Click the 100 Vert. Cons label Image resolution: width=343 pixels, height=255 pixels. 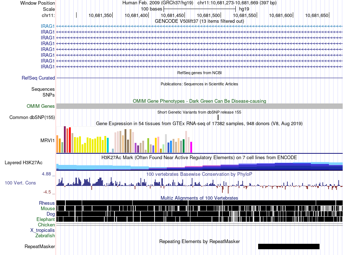(x=20, y=183)
